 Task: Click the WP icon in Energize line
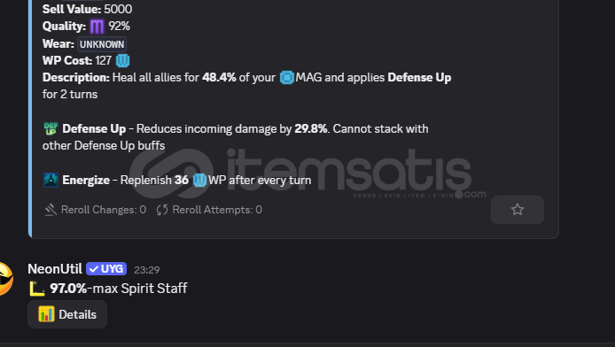pyautogui.click(x=199, y=181)
